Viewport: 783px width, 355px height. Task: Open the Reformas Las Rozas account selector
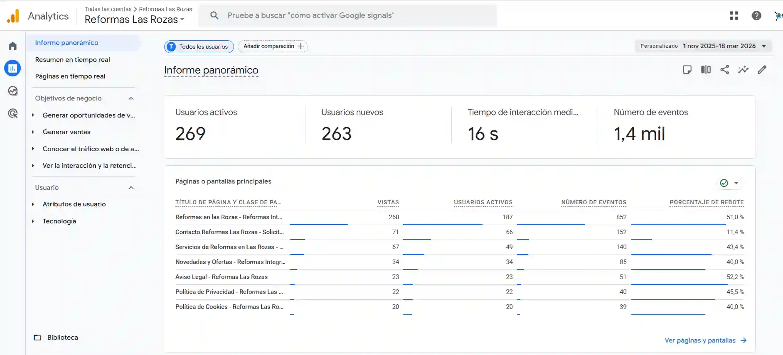click(x=134, y=20)
